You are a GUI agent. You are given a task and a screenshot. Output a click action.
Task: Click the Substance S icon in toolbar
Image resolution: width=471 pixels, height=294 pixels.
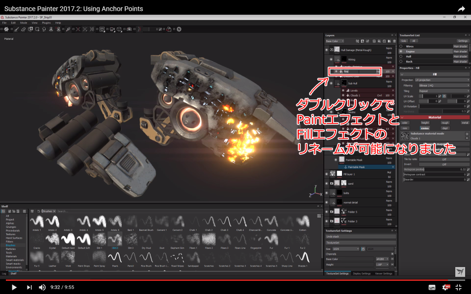click(x=179, y=29)
